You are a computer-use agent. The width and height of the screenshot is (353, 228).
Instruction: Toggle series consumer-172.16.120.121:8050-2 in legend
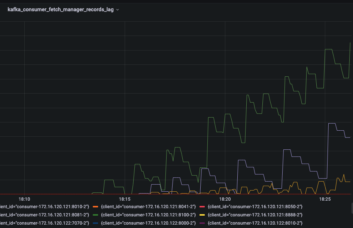coord(255,207)
